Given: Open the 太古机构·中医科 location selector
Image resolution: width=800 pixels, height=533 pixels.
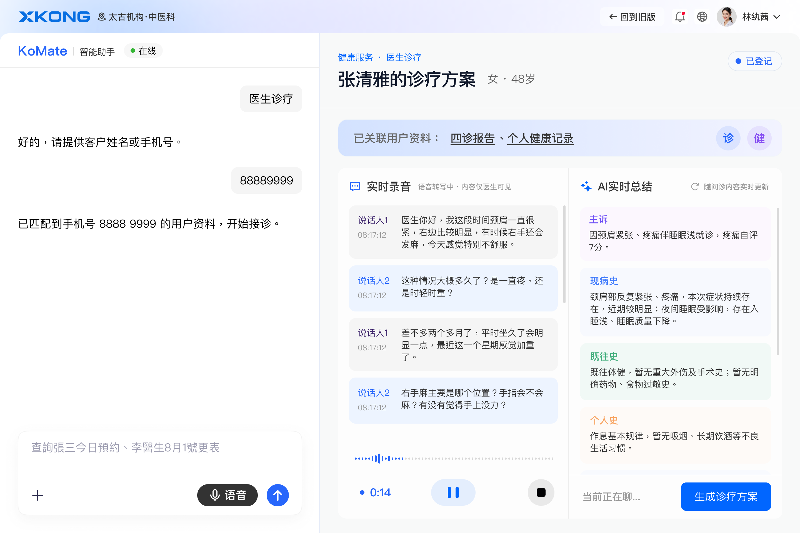Looking at the screenshot, I should 136,17.
